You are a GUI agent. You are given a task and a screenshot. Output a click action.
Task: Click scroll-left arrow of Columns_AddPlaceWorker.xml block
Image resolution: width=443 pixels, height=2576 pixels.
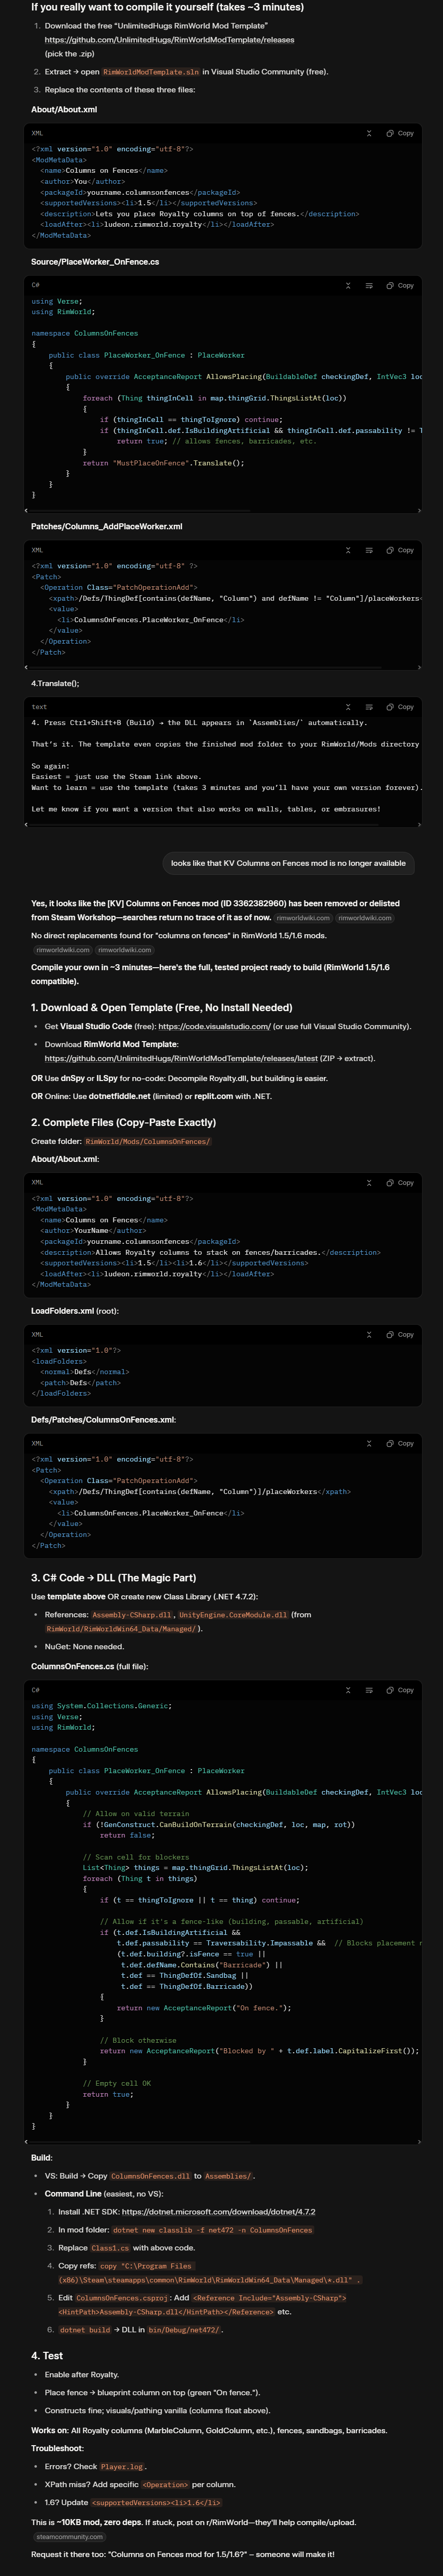point(27,667)
